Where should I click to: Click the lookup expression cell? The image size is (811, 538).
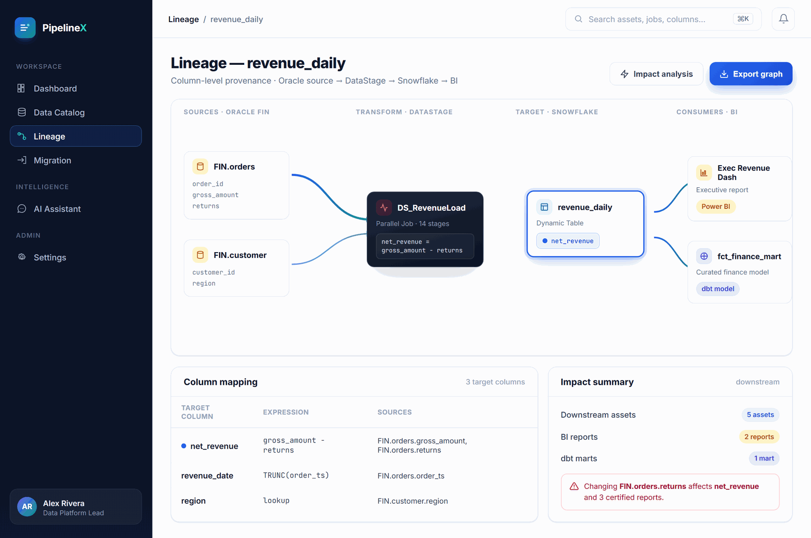(276, 501)
